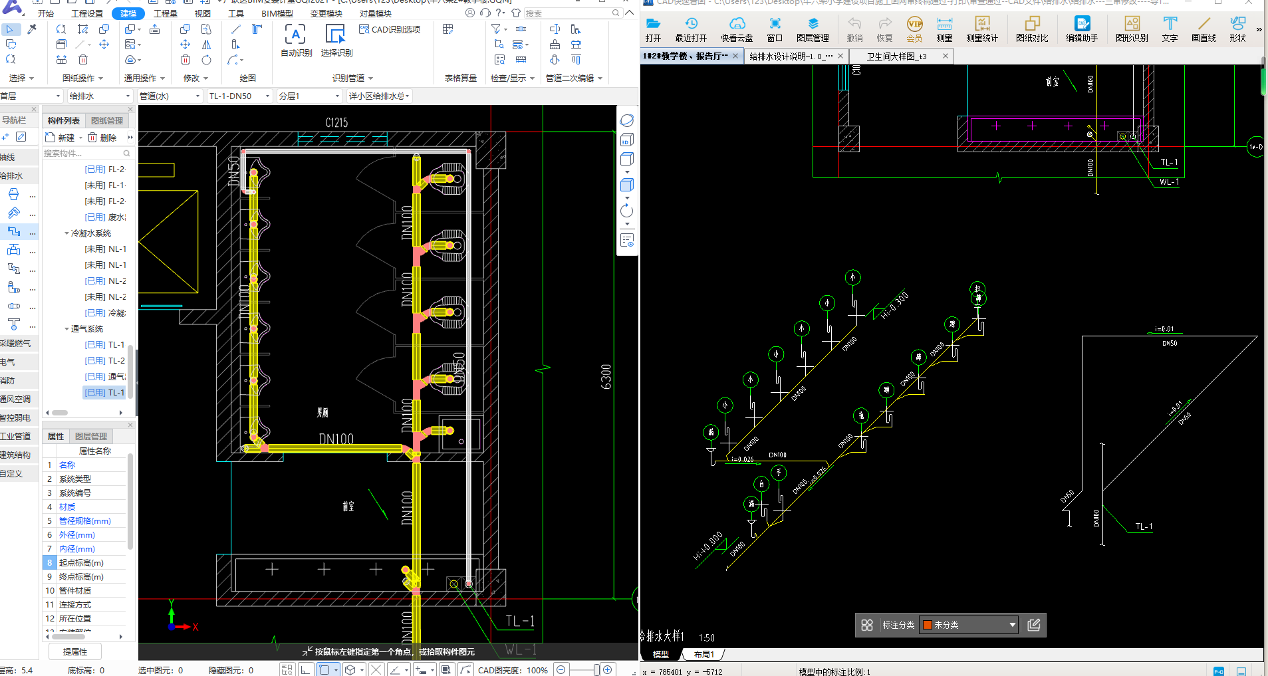Viewport: 1268px width, 676px height.
Task: Click the rotate tool in 修改 group
Action: click(207, 60)
